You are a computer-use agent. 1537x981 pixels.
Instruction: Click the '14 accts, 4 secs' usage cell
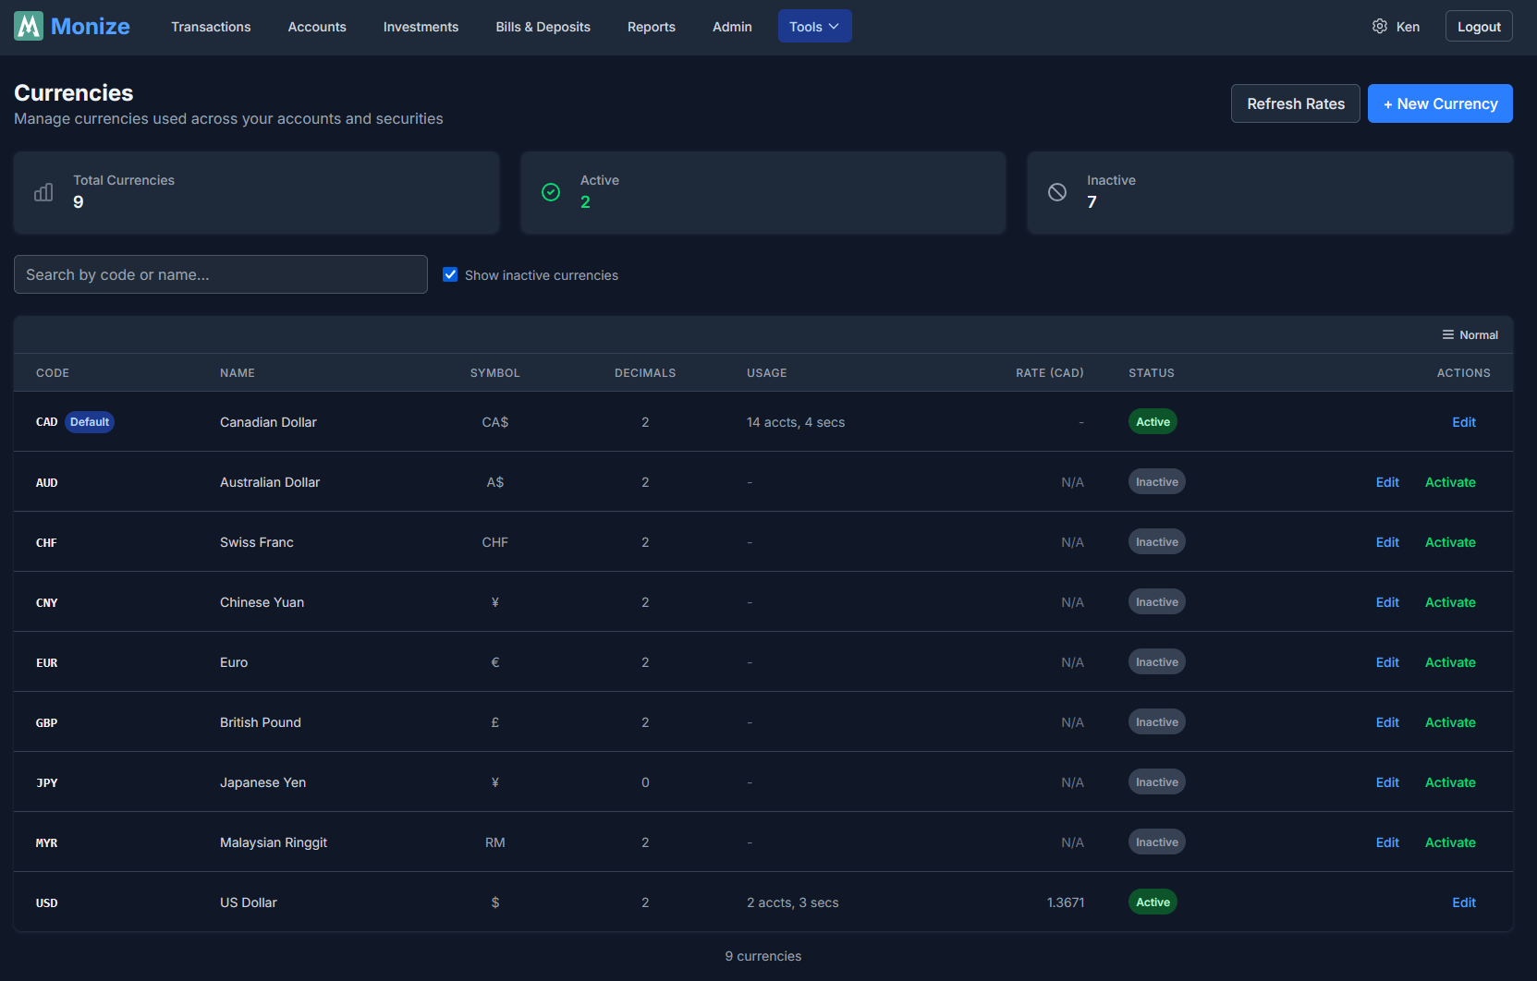click(x=796, y=422)
